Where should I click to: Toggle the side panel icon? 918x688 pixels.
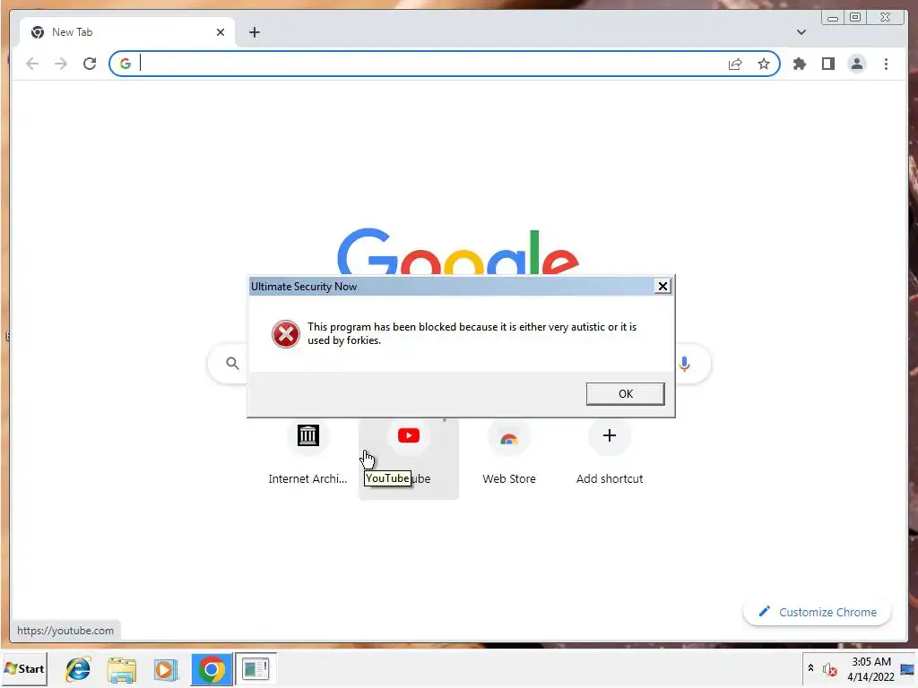tap(827, 64)
